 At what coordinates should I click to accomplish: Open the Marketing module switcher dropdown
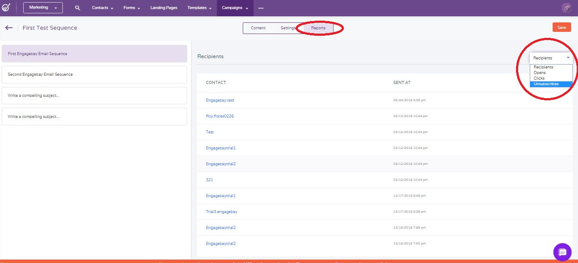[43, 7]
